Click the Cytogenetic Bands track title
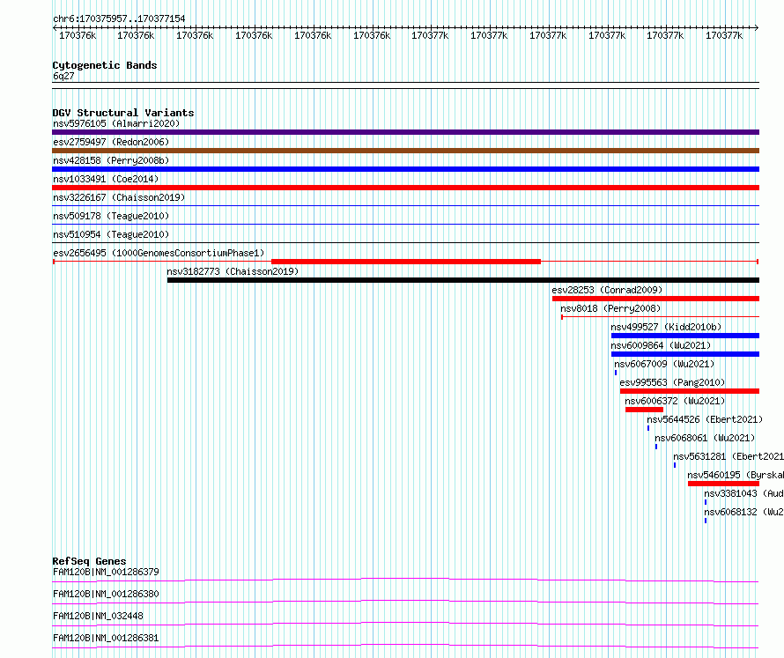The image size is (784, 658). tap(105, 65)
